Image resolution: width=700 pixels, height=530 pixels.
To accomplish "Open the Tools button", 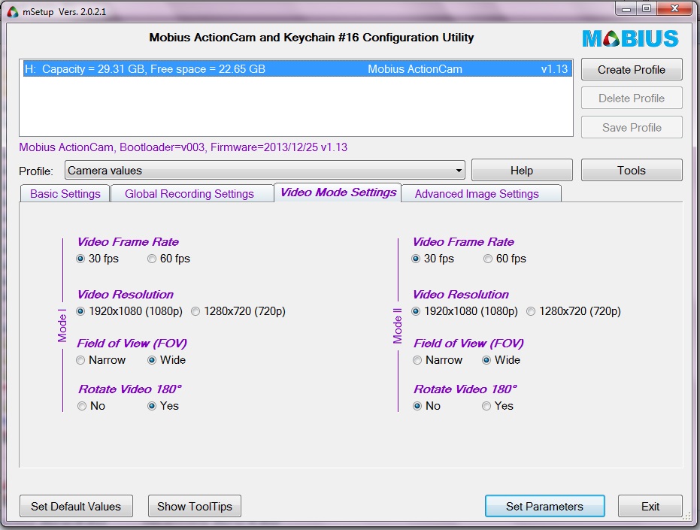I will 632,170.
